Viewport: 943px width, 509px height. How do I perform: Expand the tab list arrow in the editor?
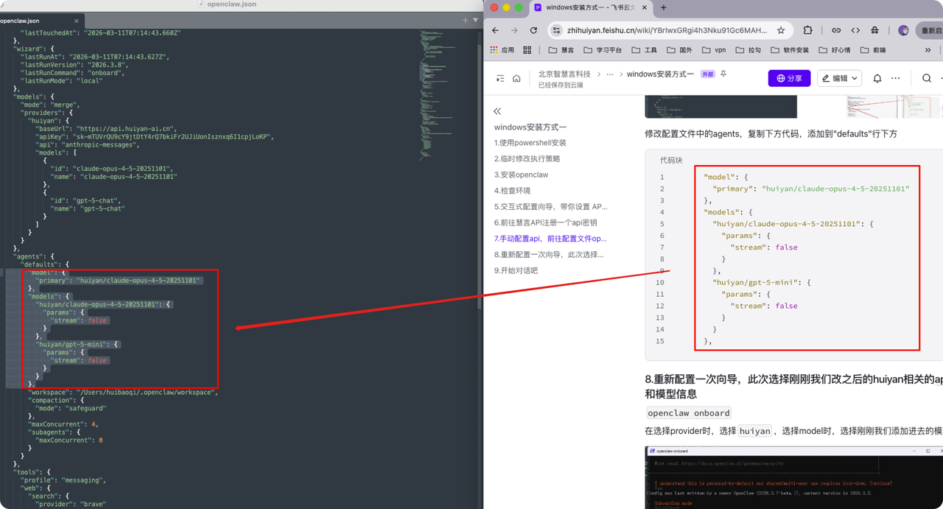[475, 20]
